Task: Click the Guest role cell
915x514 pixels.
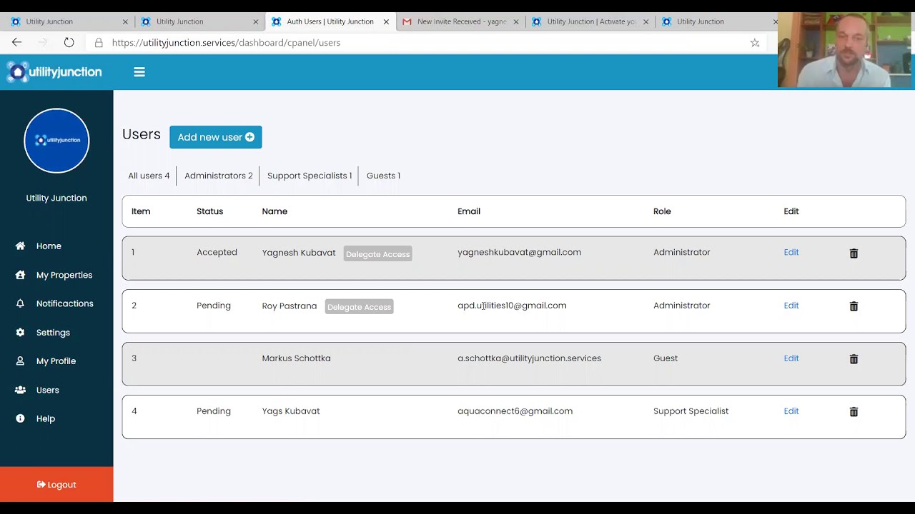Action: click(x=666, y=358)
